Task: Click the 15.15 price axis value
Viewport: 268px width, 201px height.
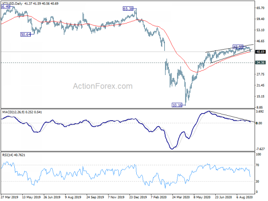Action: 260,96
